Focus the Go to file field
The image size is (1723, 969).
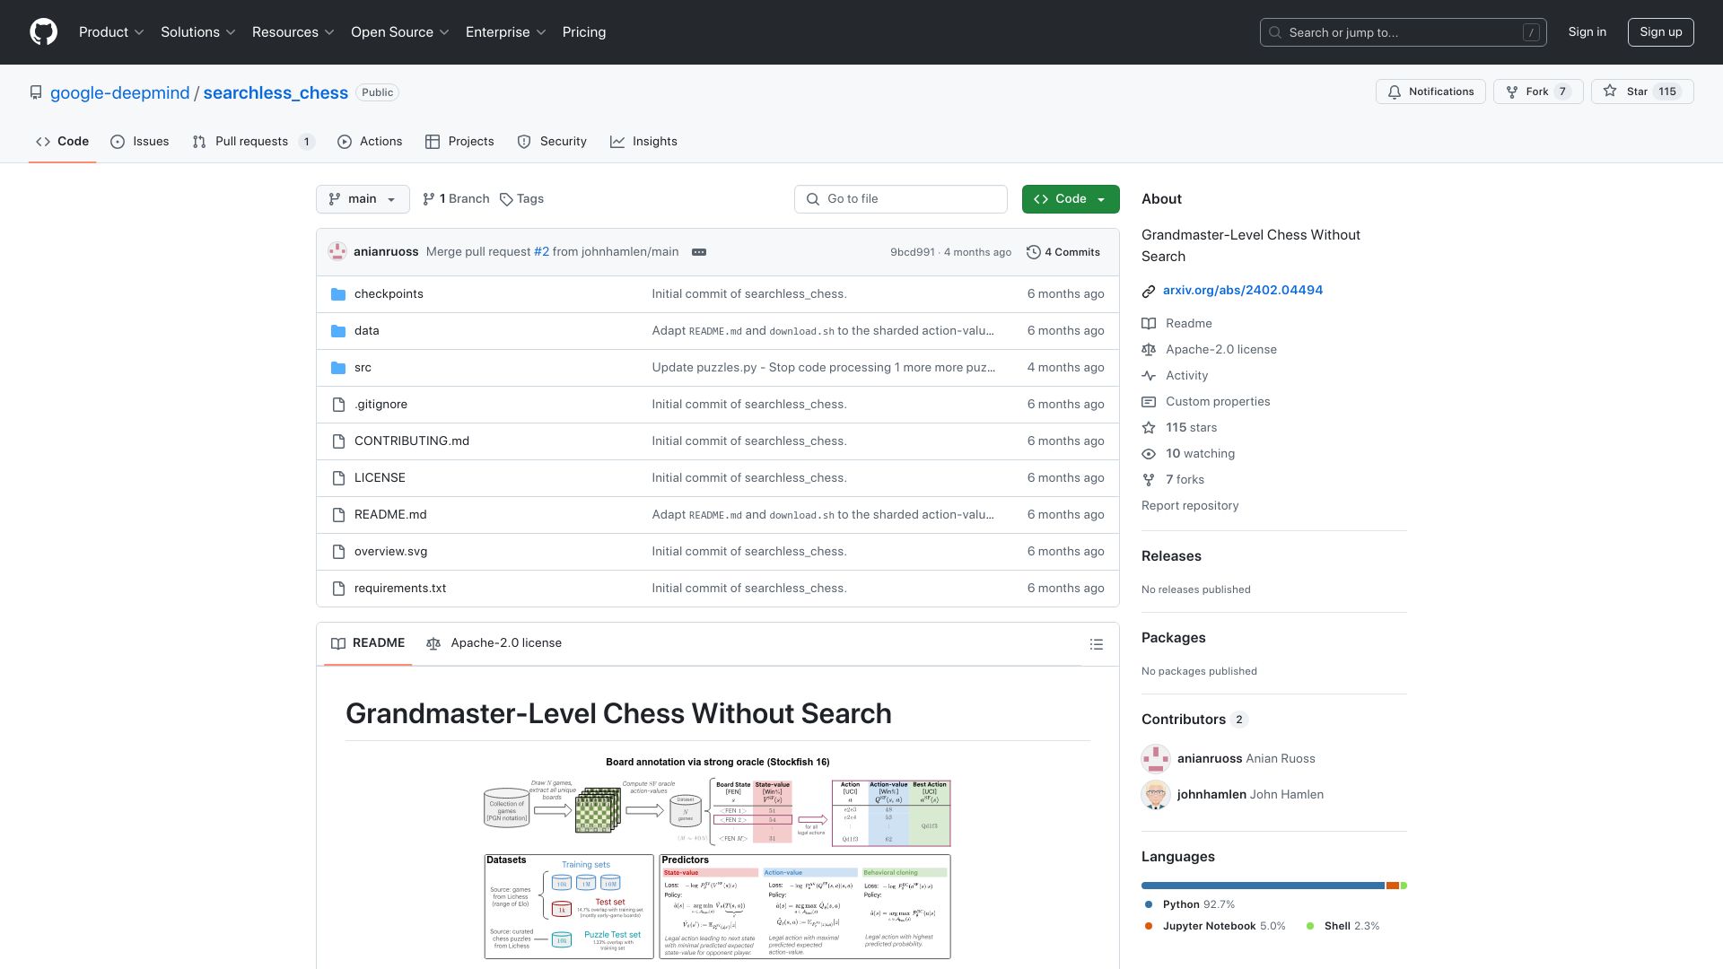pyautogui.click(x=901, y=199)
